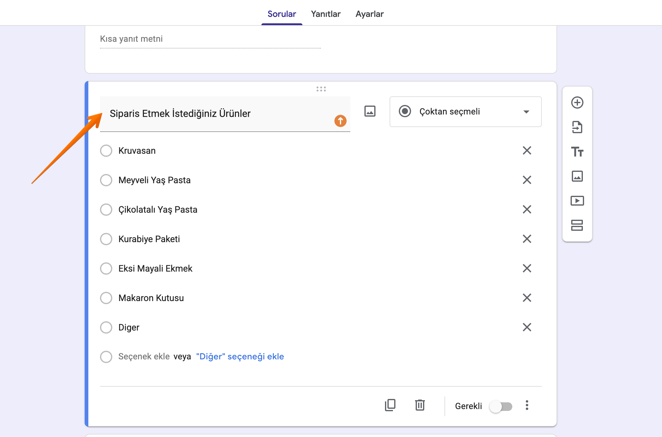This screenshot has height=437, width=662.
Task: Edit the Kruvasan option text
Action: (137, 151)
